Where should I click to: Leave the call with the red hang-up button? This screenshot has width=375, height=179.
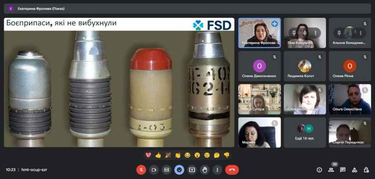point(232,170)
